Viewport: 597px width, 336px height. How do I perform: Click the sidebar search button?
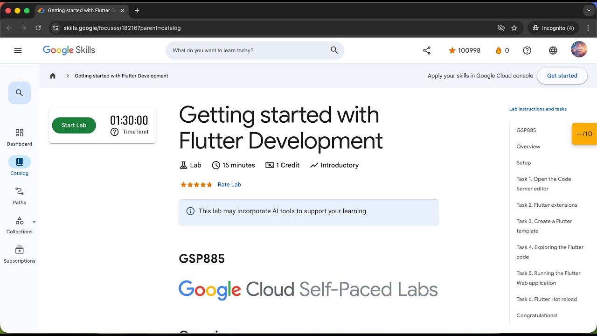pyautogui.click(x=20, y=93)
